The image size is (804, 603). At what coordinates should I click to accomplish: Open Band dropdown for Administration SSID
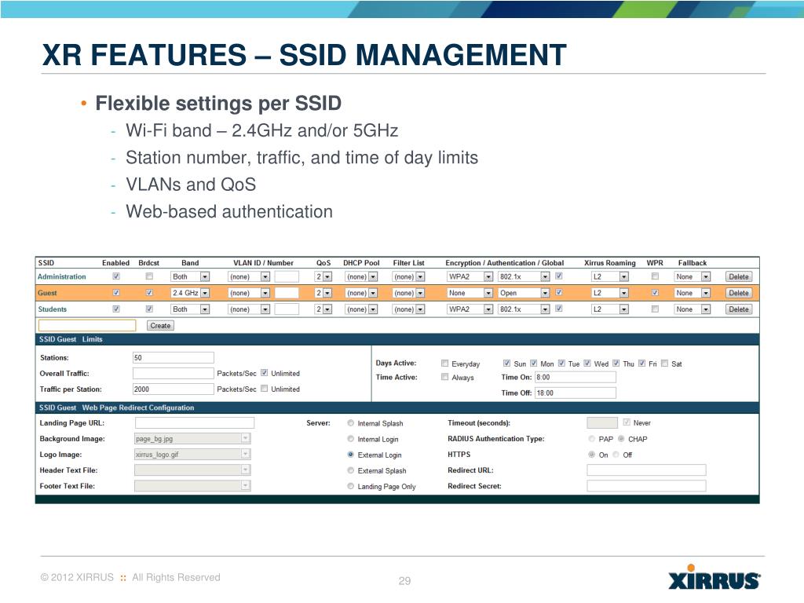tap(190, 276)
